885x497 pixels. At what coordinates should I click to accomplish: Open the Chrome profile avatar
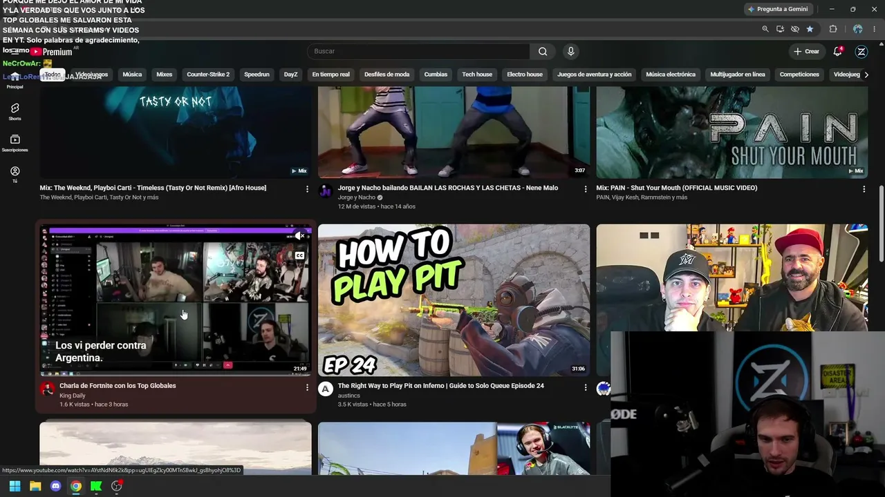click(858, 29)
